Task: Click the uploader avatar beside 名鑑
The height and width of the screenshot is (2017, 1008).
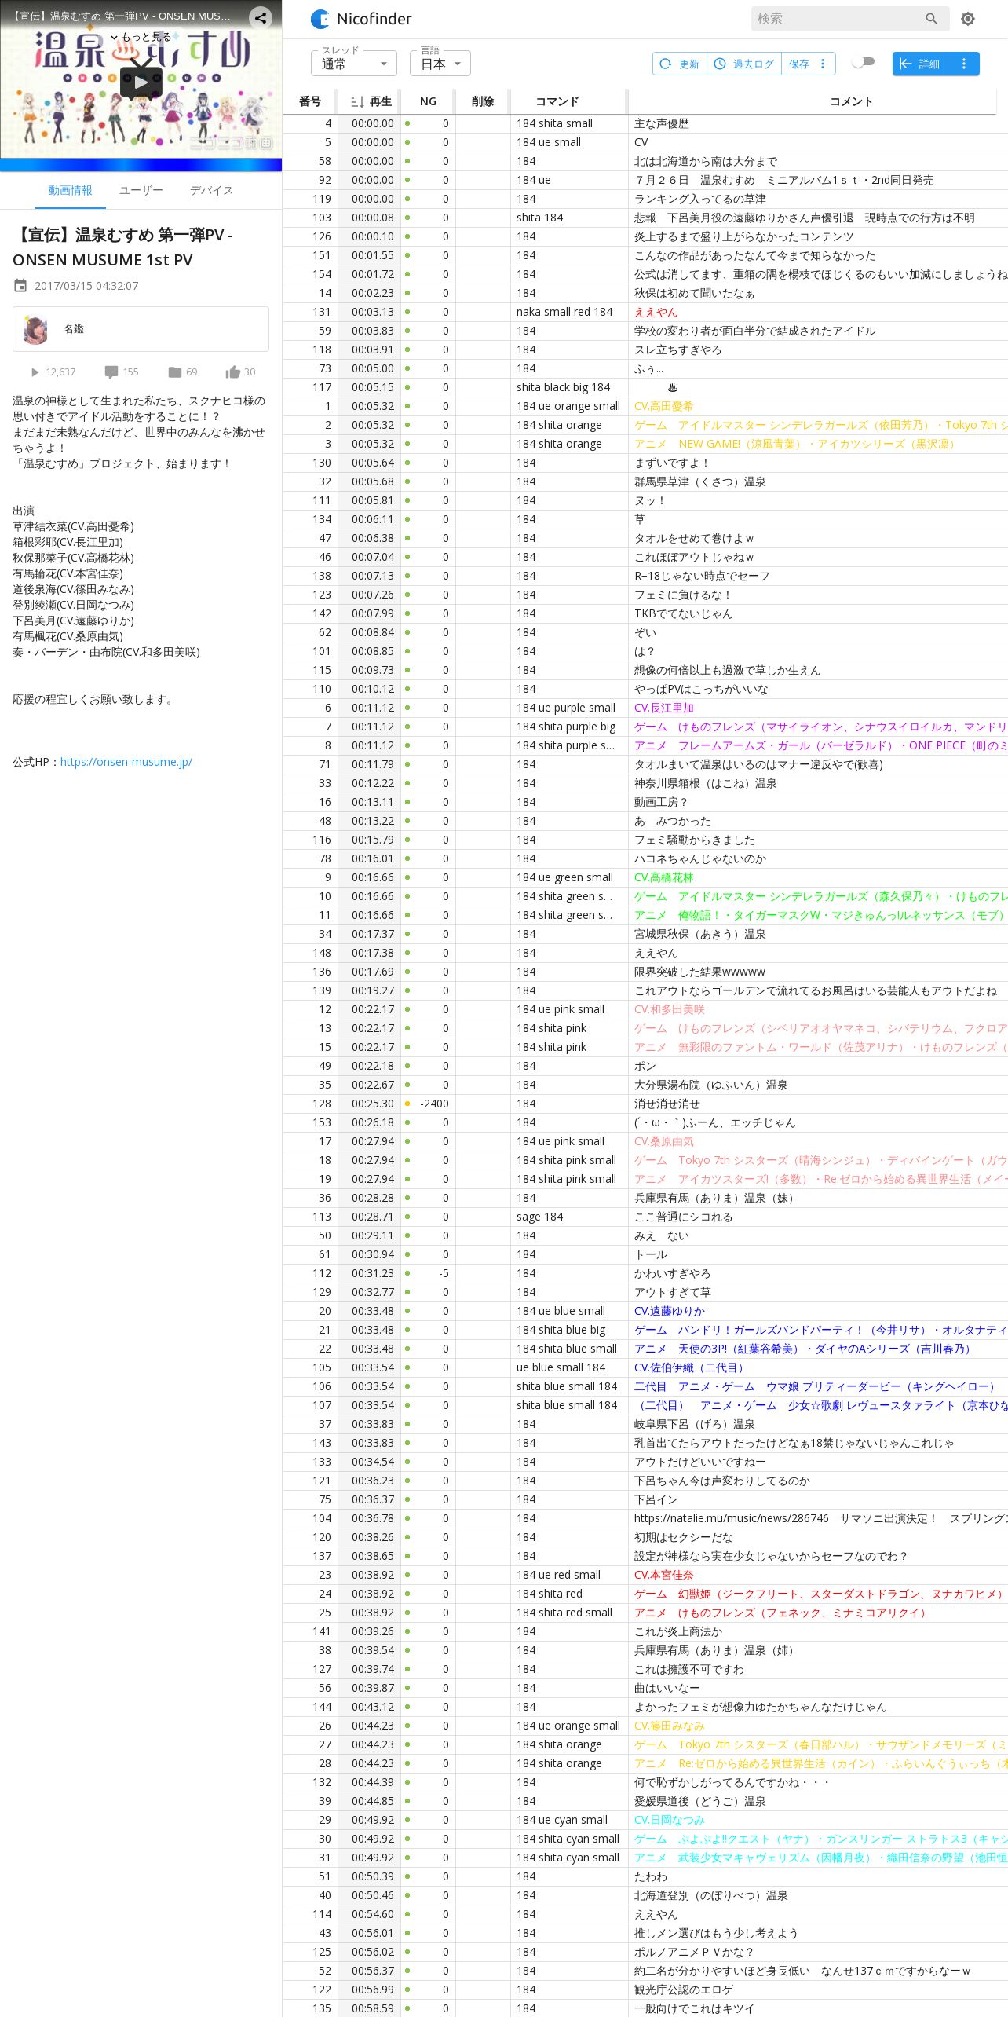Action: point(36,329)
